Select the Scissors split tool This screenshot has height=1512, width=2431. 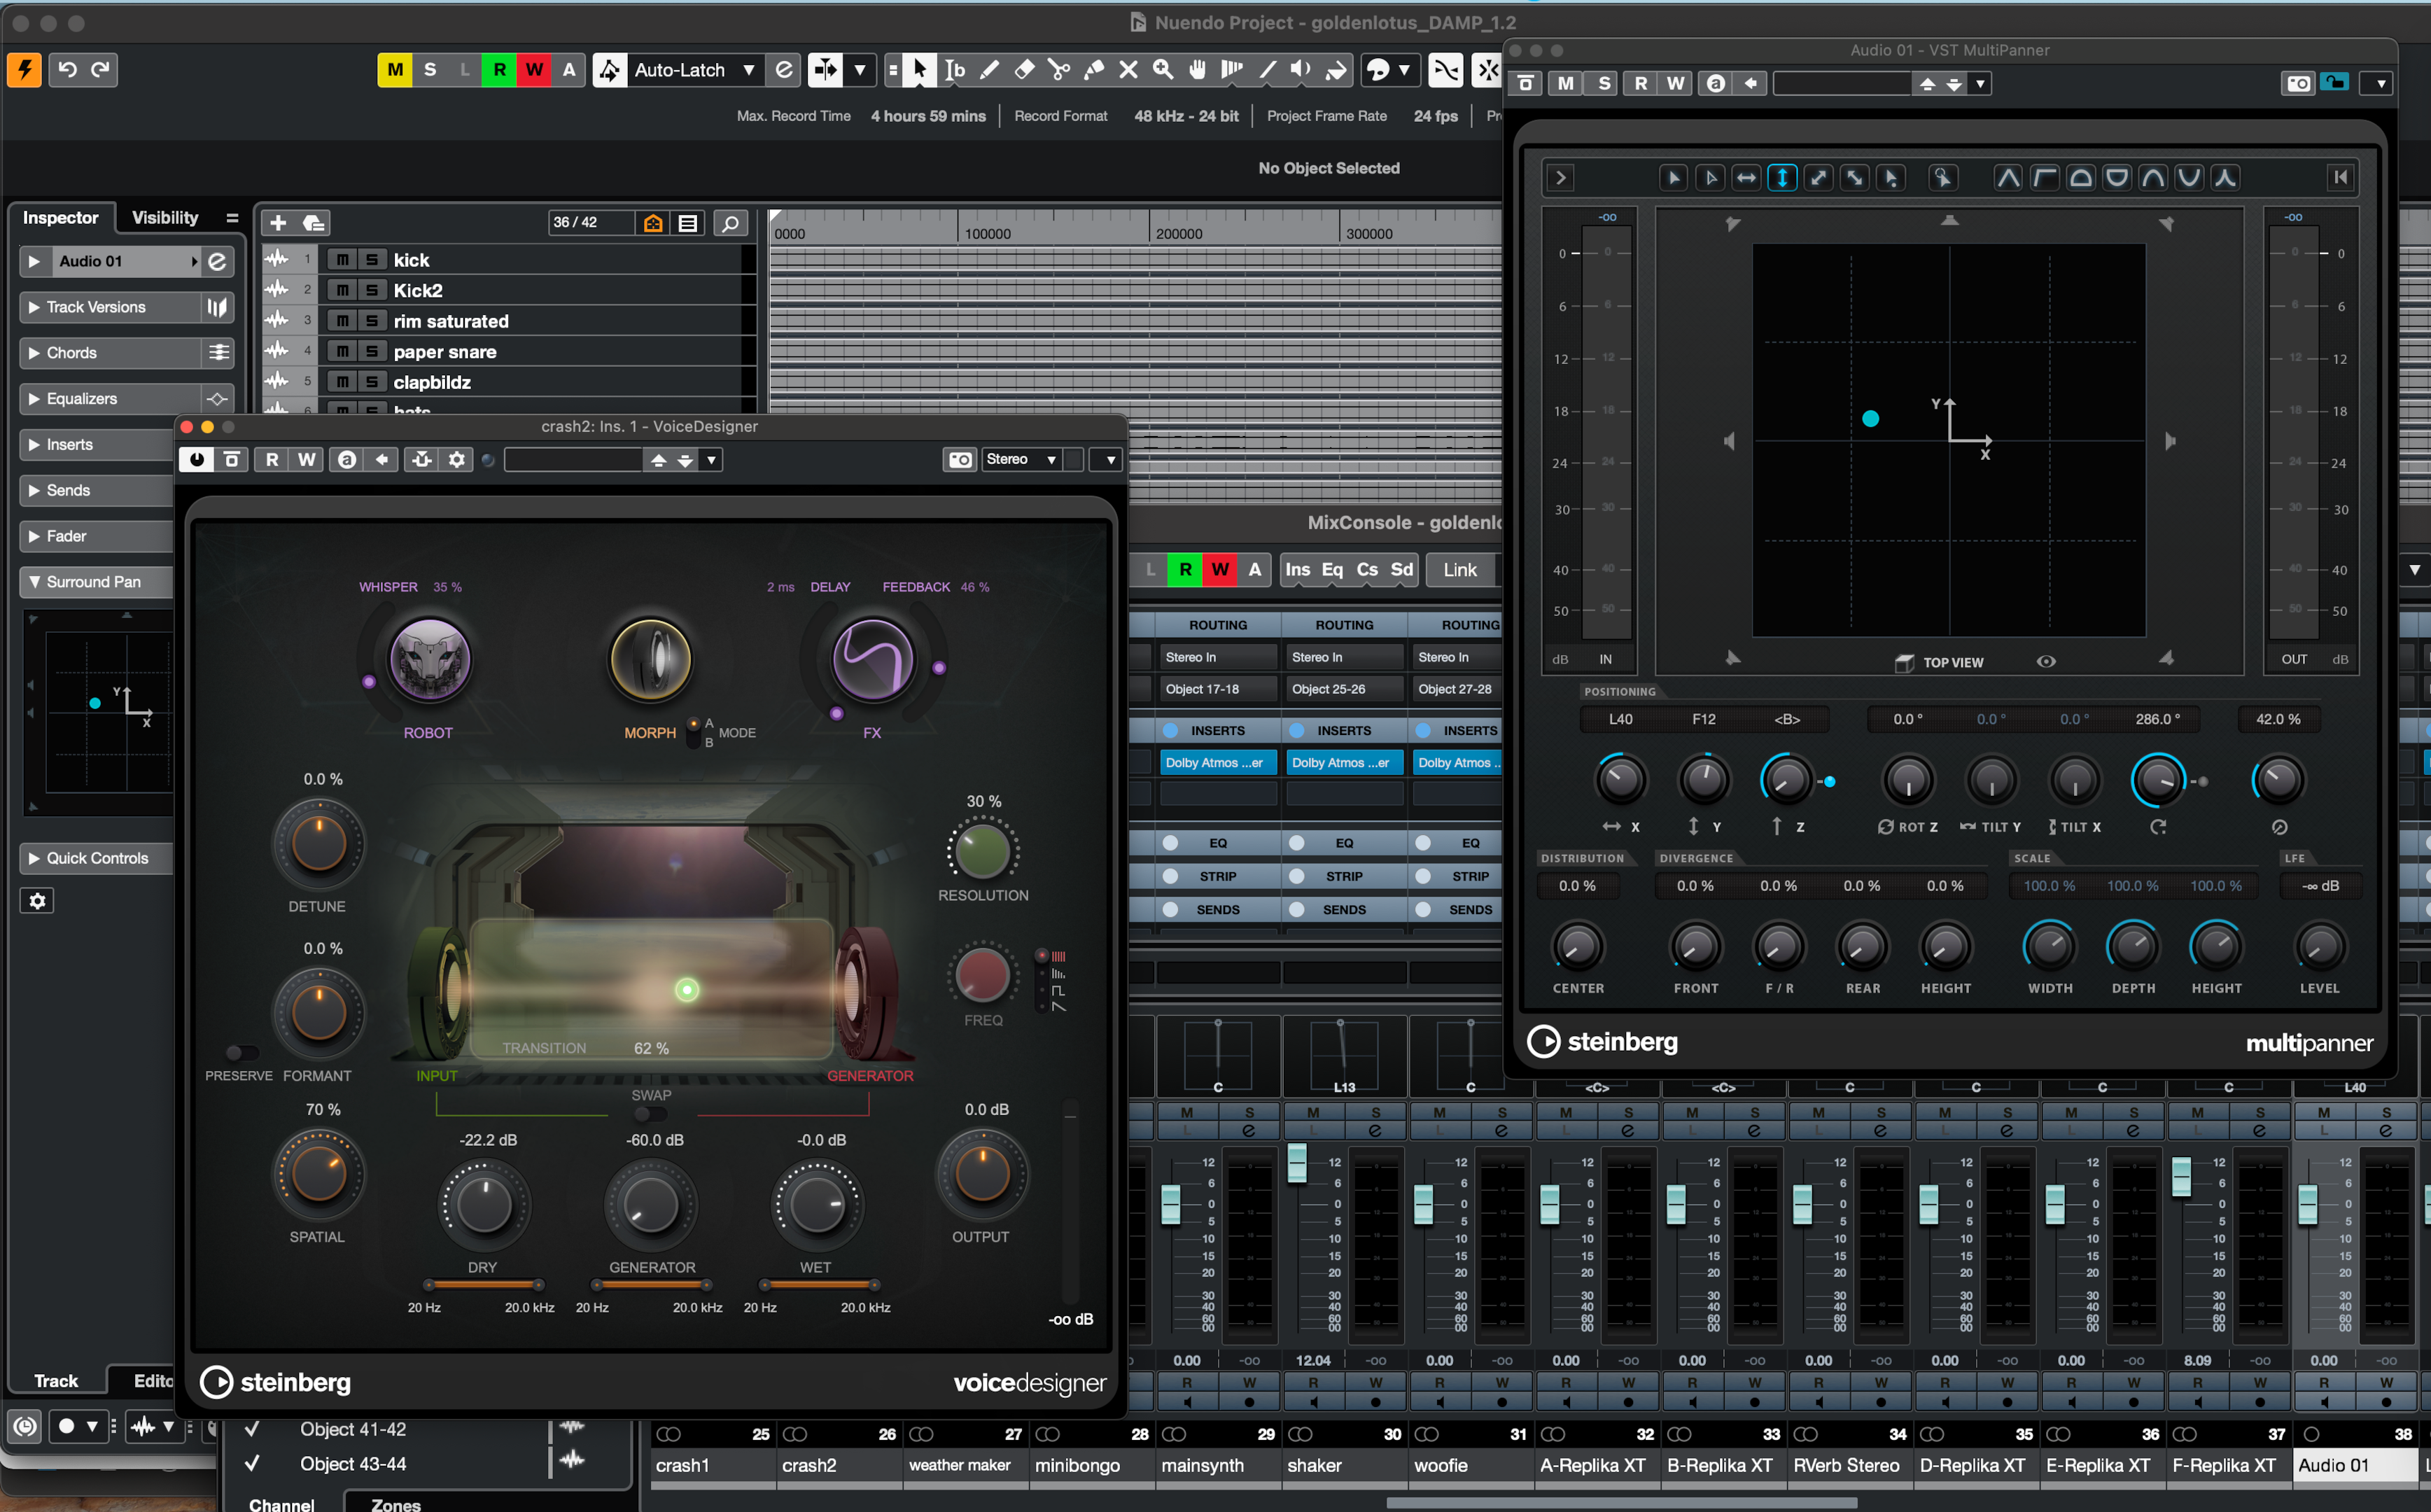(x=1058, y=69)
